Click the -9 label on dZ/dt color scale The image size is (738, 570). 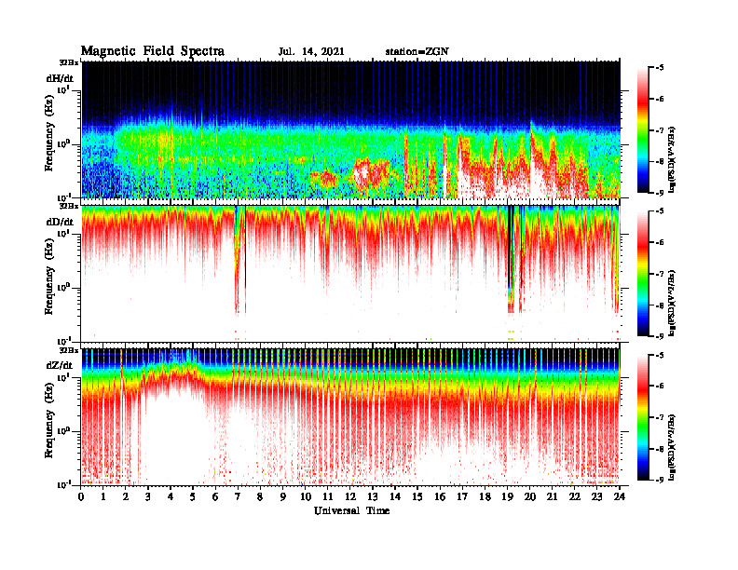point(659,480)
